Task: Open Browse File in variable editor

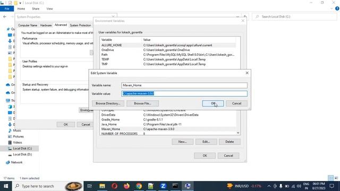Action: (142, 103)
